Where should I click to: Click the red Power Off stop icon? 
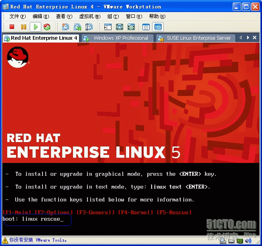[x=12, y=27]
